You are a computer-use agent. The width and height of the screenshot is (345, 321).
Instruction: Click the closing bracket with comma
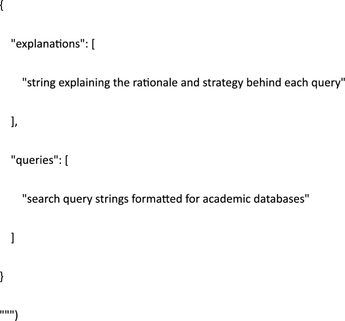point(14,122)
